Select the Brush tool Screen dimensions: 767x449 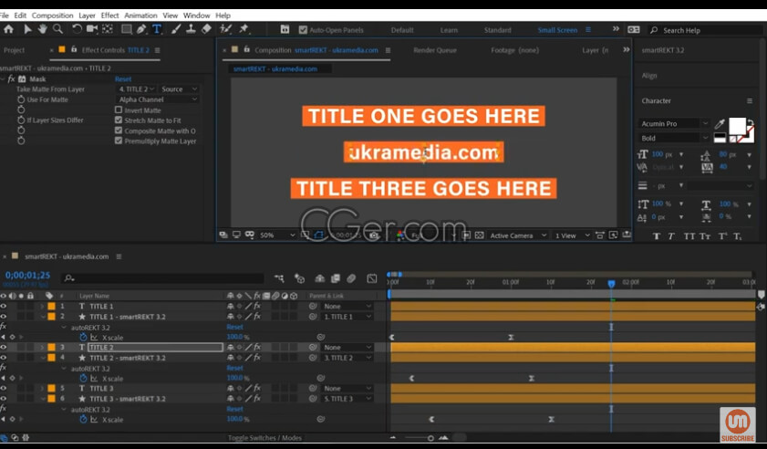click(x=176, y=29)
